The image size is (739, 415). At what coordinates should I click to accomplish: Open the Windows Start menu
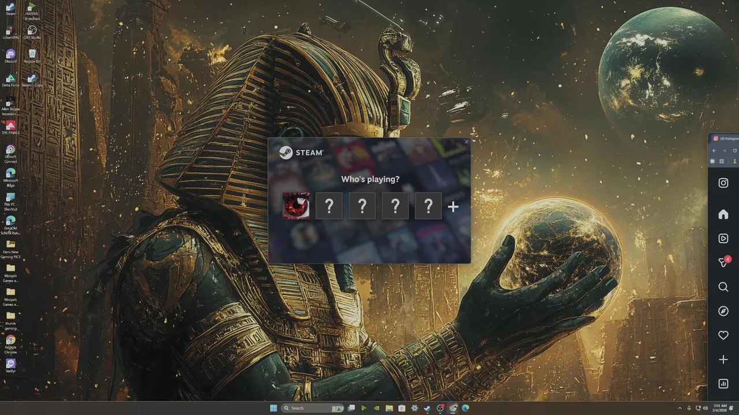point(274,408)
